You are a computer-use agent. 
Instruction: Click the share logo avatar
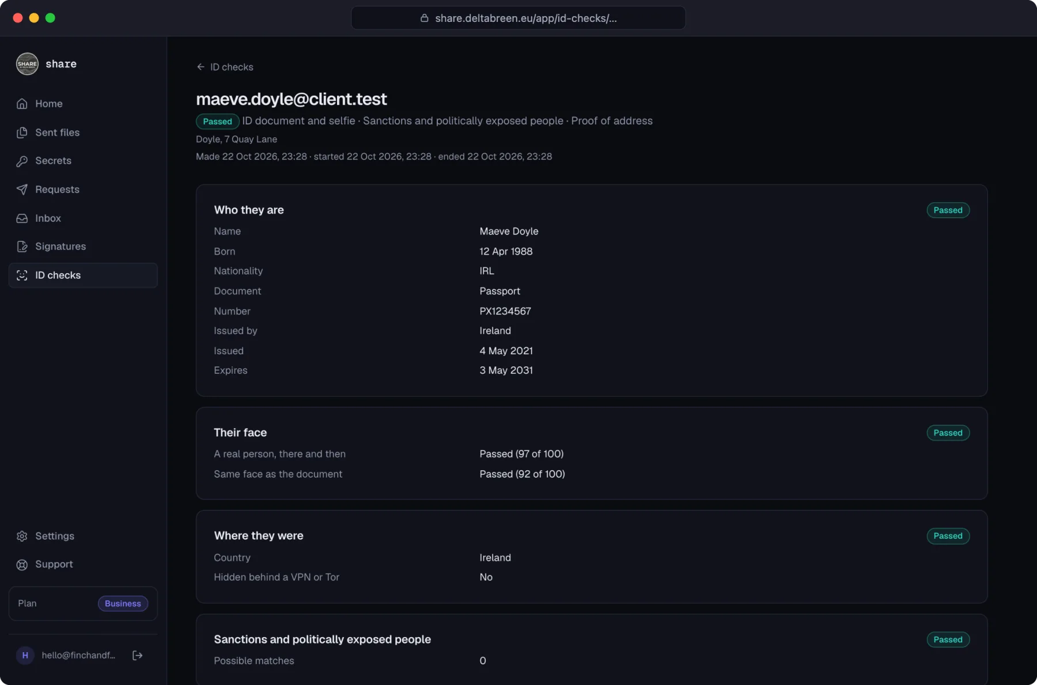[27, 64]
